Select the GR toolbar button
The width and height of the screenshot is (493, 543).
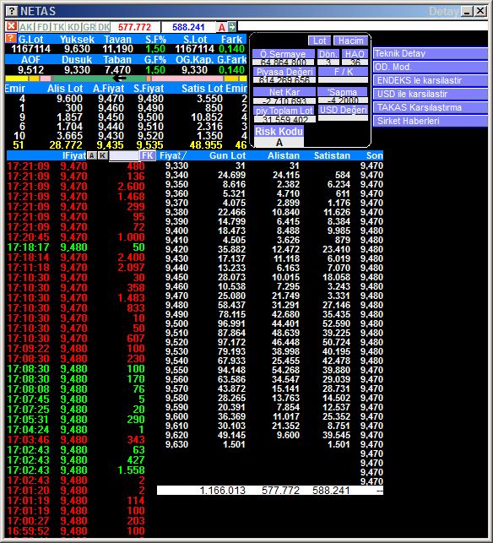coord(89,27)
